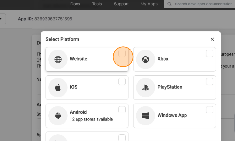Check the Website platform checkbox

click(122, 53)
